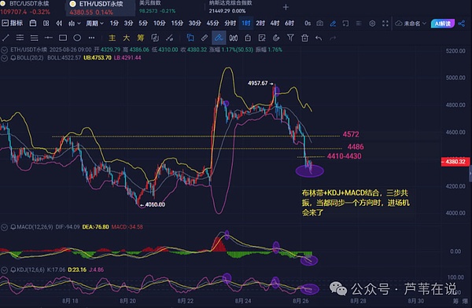Select the 45分 timeframe

212,23
